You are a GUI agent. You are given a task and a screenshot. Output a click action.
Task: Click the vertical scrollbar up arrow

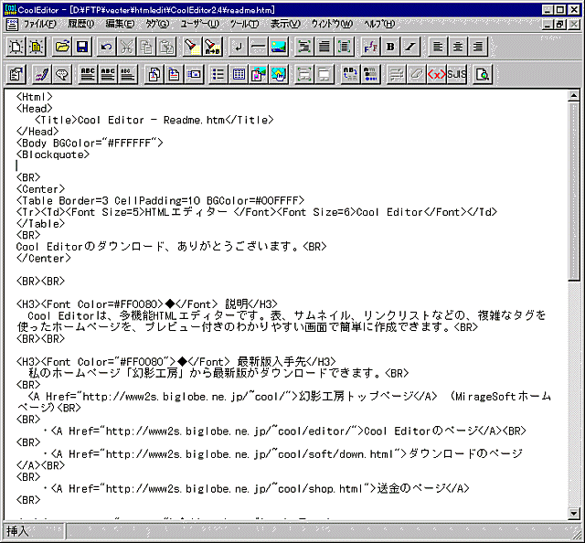(x=574, y=96)
